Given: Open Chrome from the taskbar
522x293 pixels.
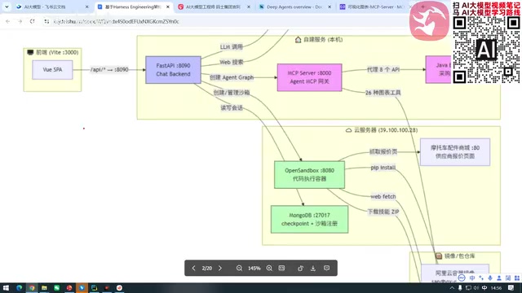Looking at the screenshot, I should (x=32, y=287).
